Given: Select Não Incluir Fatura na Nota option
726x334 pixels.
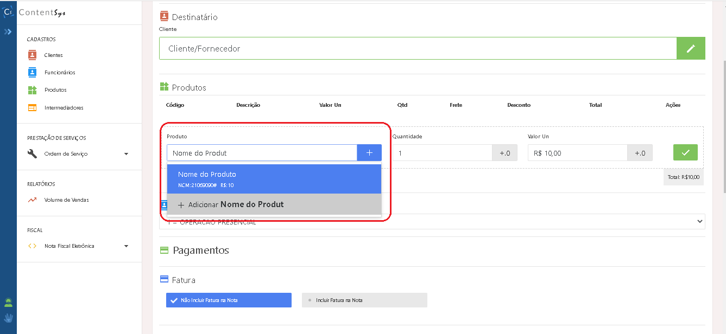Looking at the screenshot, I should pos(229,300).
